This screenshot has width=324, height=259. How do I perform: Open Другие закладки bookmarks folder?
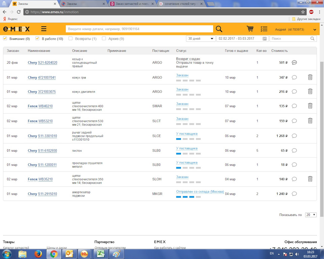306,19
